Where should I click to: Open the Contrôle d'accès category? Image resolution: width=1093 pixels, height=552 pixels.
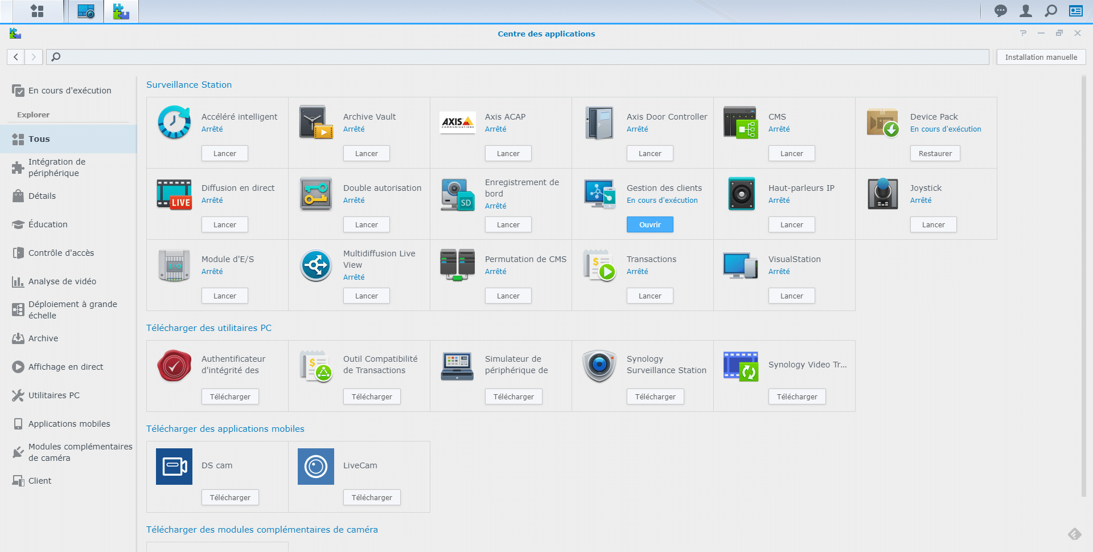coord(68,253)
